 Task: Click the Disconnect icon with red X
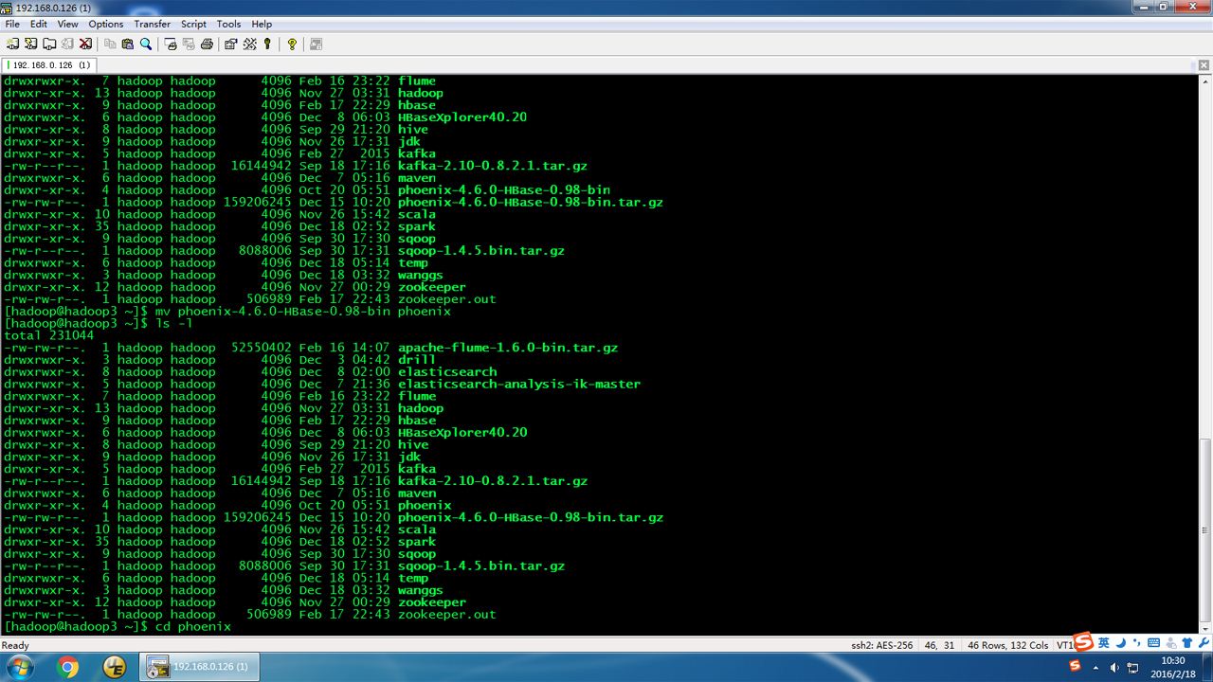(85, 44)
